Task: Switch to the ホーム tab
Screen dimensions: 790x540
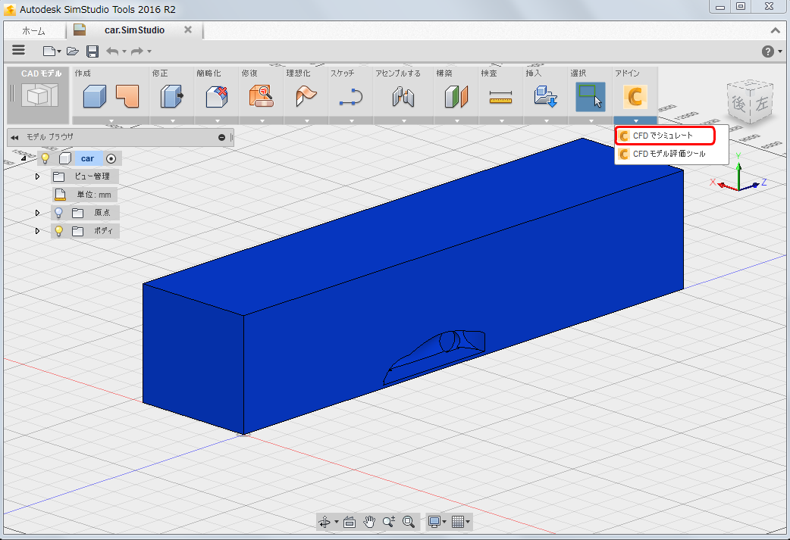Action: click(34, 31)
